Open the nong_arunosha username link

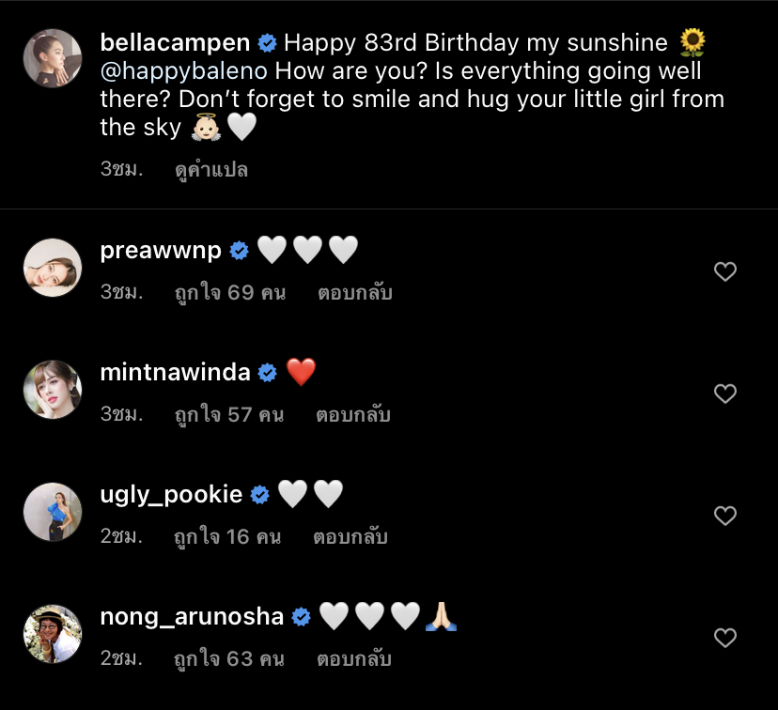click(192, 616)
